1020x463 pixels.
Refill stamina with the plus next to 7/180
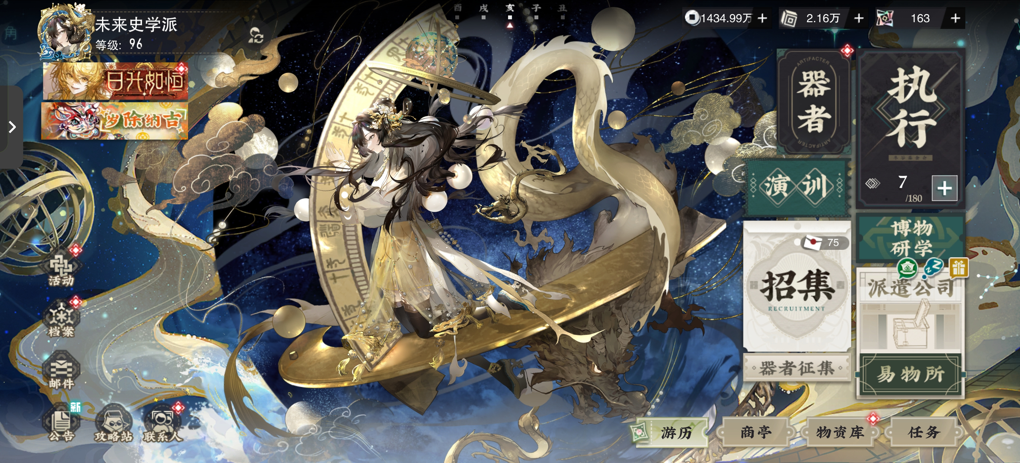(x=944, y=188)
